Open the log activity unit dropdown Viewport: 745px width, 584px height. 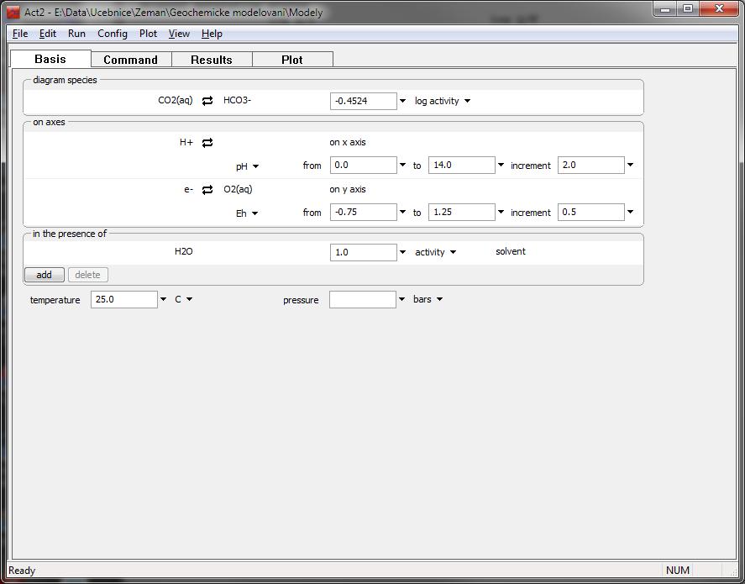pos(443,101)
